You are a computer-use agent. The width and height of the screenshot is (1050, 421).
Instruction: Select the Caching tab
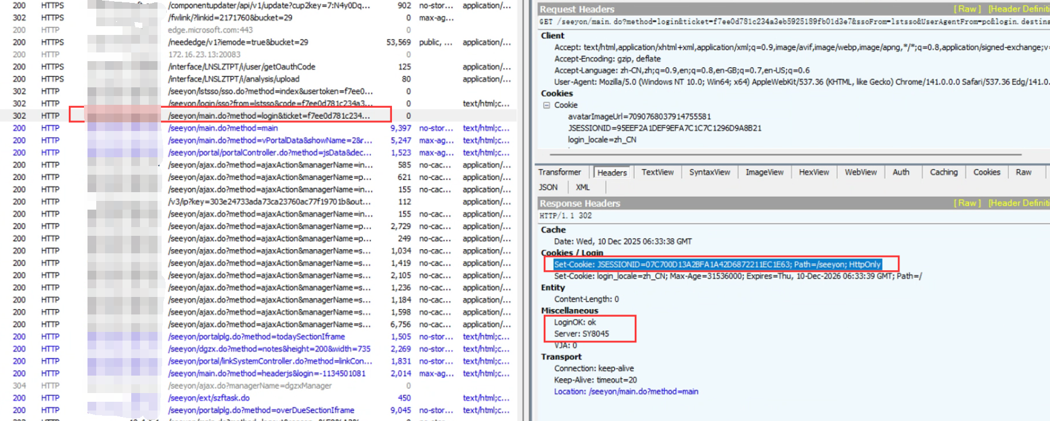943,172
